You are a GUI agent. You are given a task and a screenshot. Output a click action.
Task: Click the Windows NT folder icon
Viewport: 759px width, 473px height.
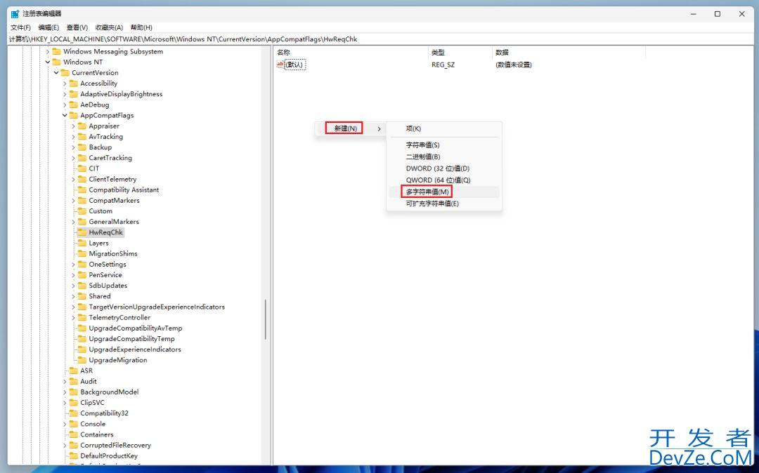tap(57, 62)
